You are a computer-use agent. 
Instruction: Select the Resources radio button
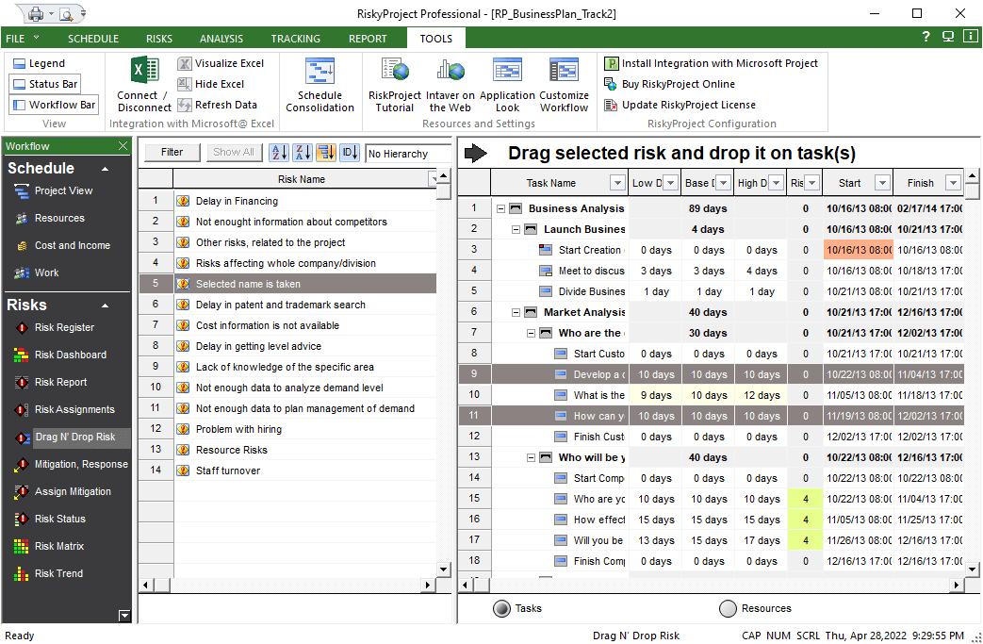[x=728, y=609]
